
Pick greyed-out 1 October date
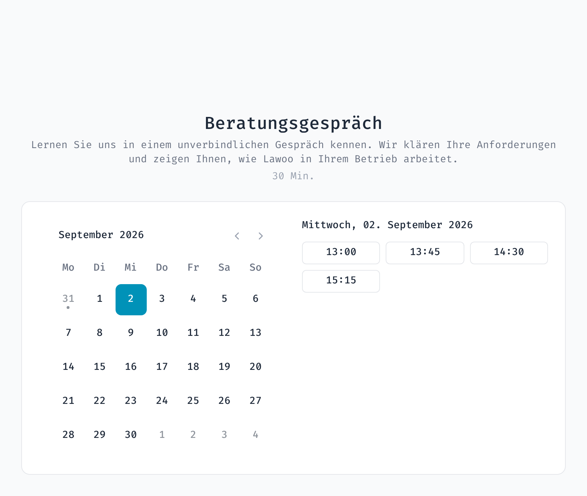tap(162, 436)
